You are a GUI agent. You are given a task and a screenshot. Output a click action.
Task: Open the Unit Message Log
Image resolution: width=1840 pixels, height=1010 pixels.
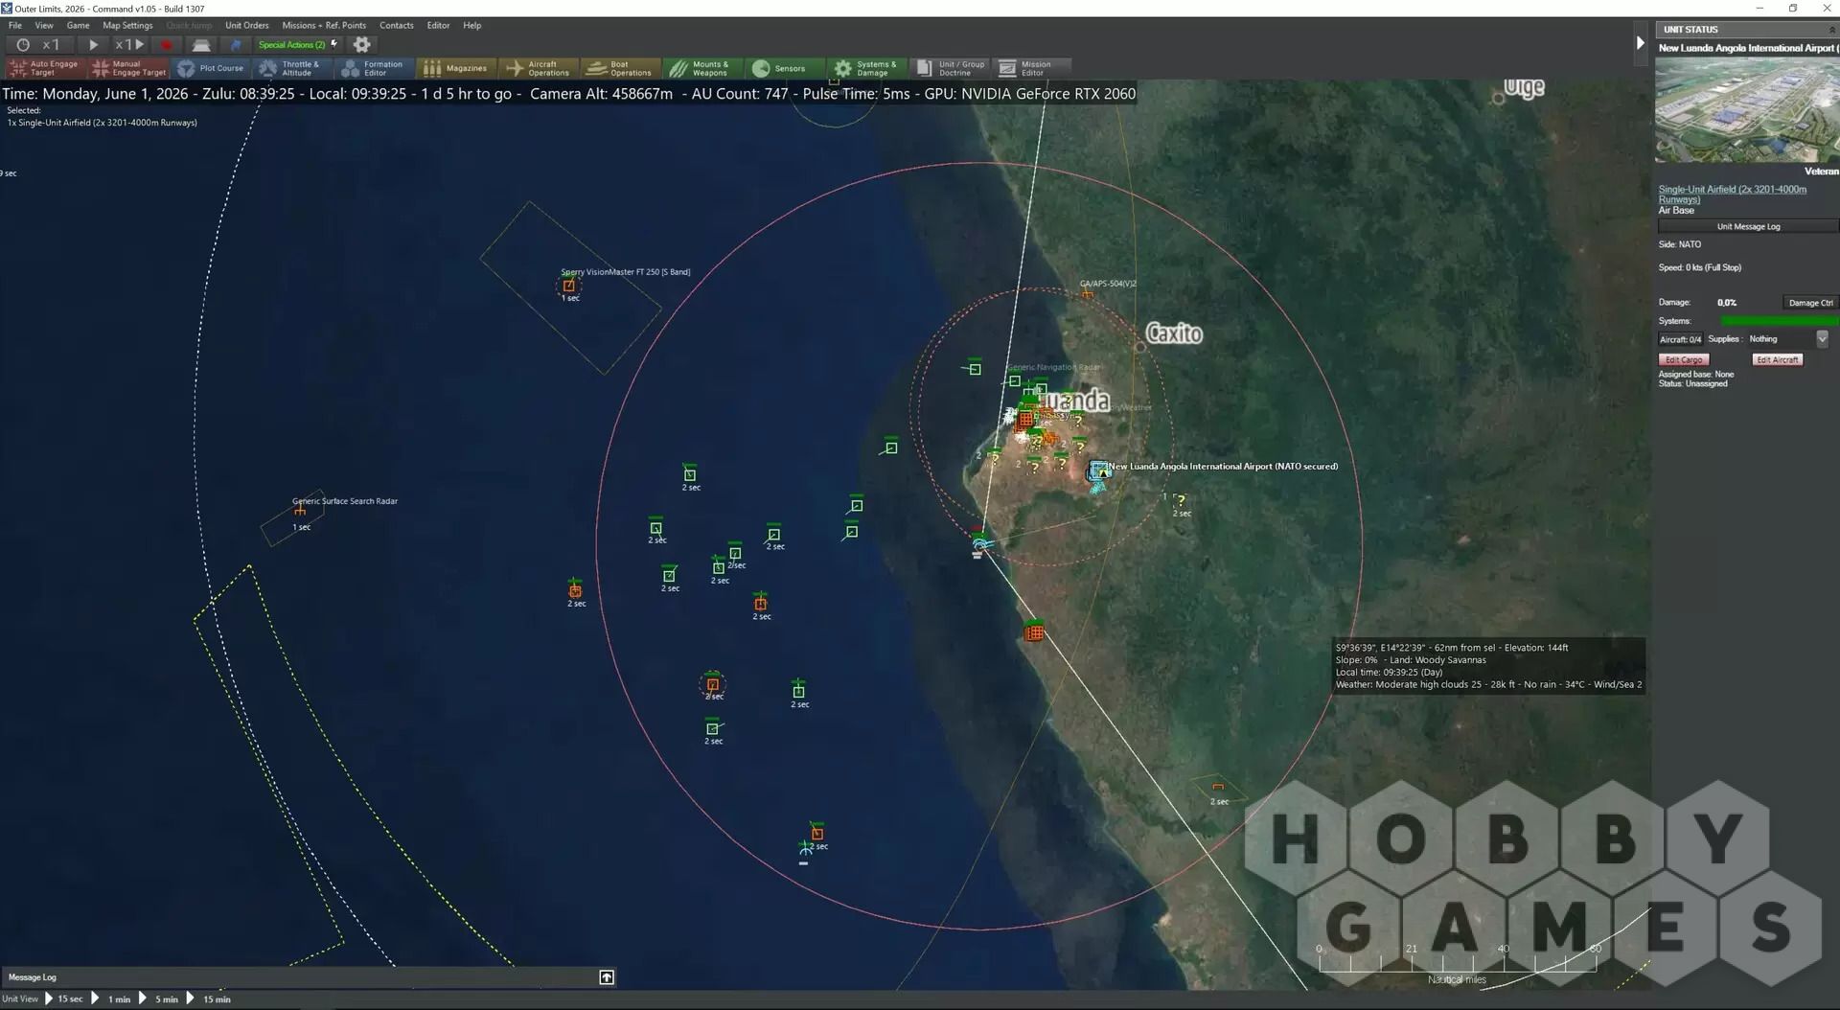pyautogui.click(x=1748, y=227)
